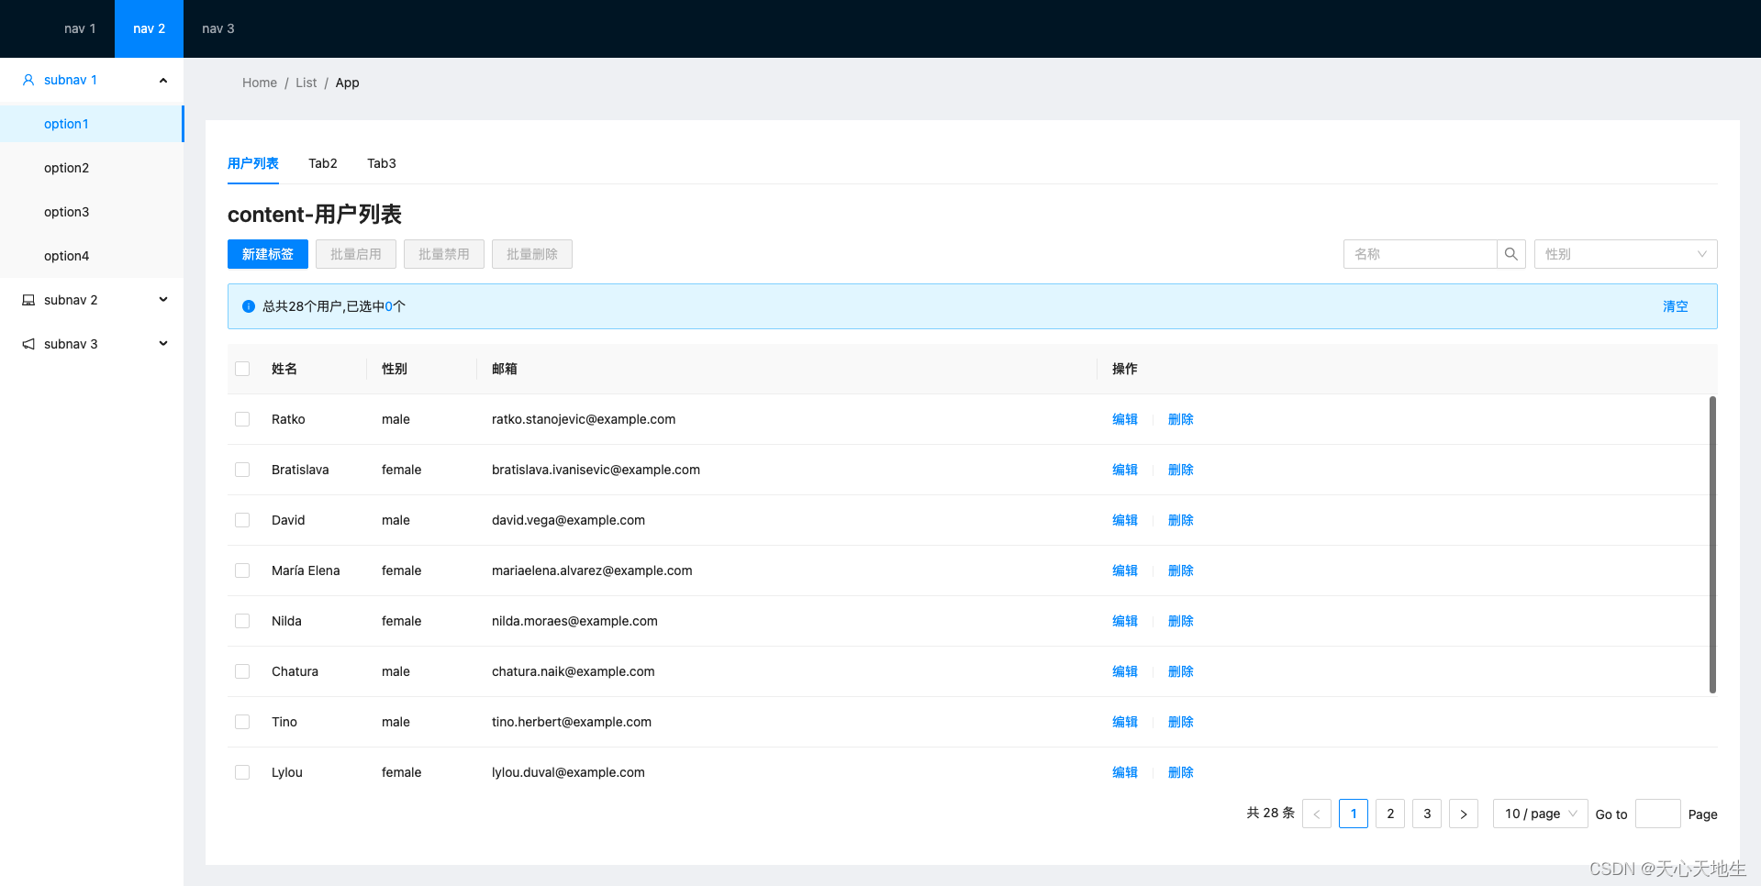Edit the Chatura row
The width and height of the screenshot is (1761, 886).
pos(1125,671)
